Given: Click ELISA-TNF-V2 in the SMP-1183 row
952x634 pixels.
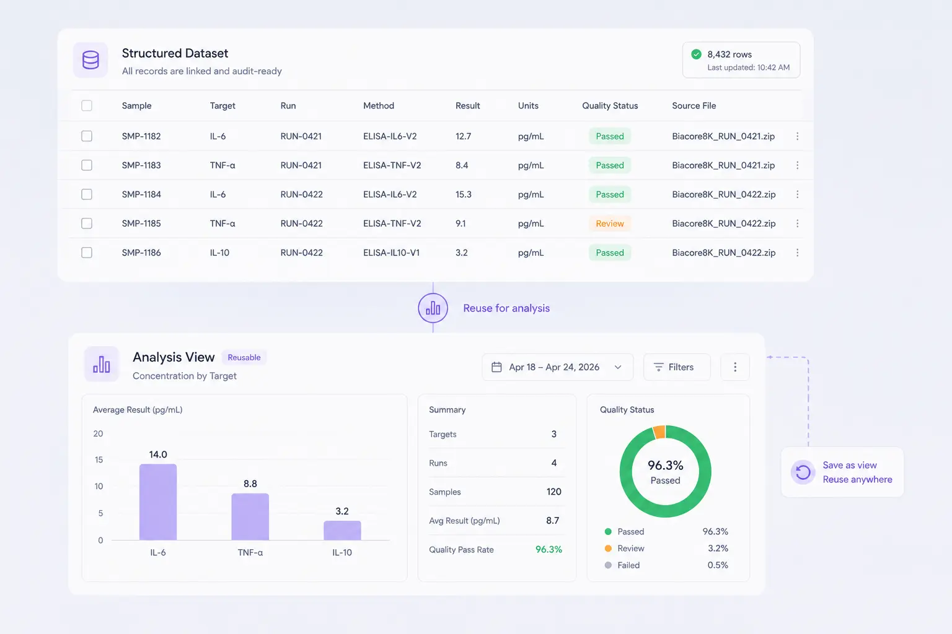Looking at the screenshot, I should pos(392,165).
